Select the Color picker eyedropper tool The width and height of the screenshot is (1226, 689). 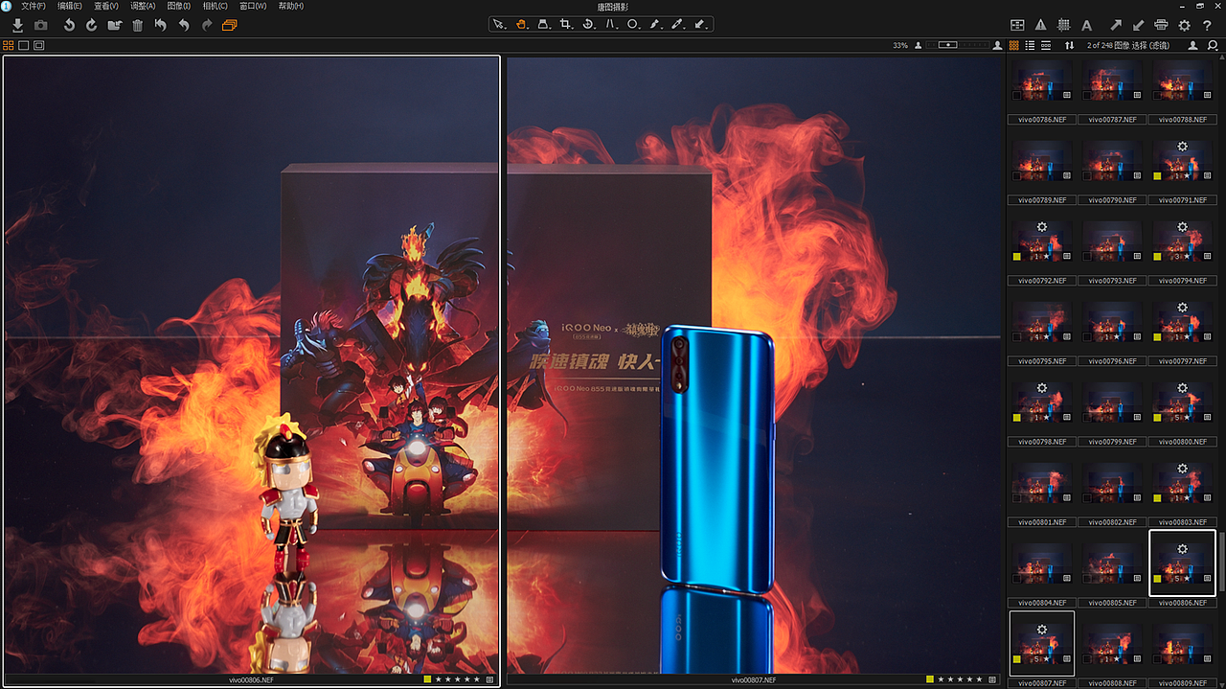[x=678, y=24]
